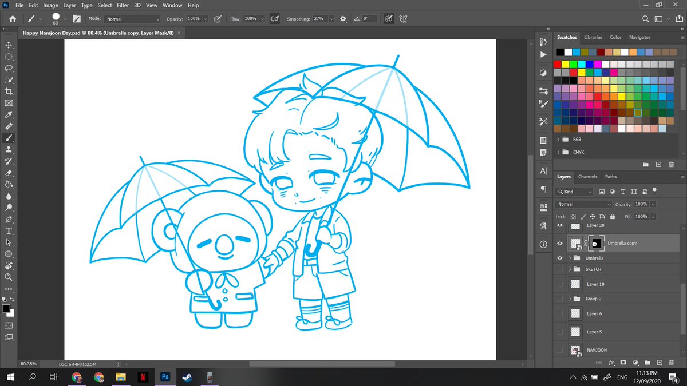The height and width of the screenshot is (386, 687).
Task: Open the brush settings panel icon in options bar
Action: click(77, 19)
